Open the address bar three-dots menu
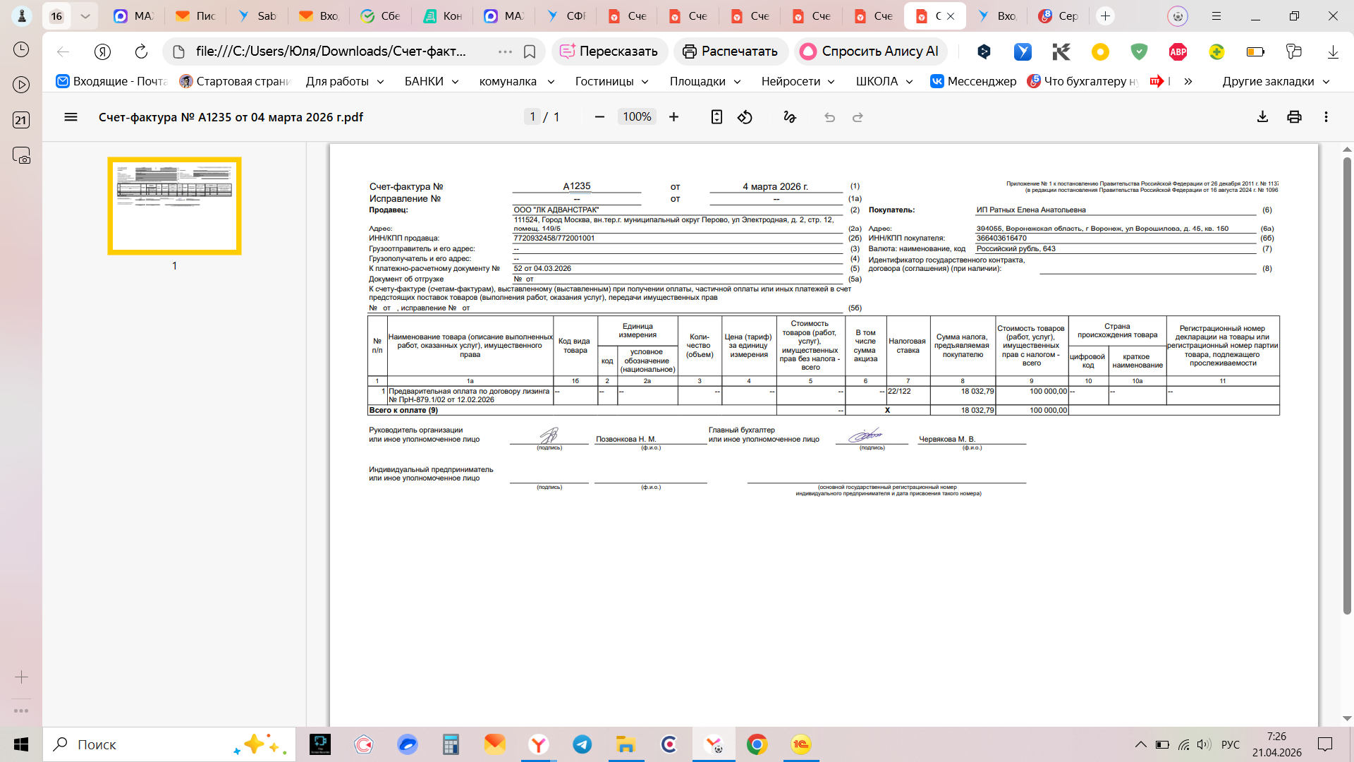Viewport: 1354px width, 762px height. 505,52
